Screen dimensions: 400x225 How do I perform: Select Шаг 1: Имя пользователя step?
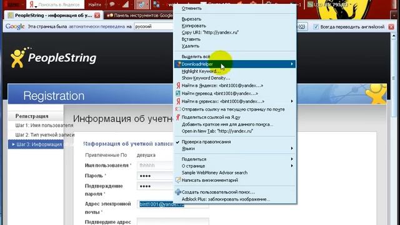pyautogui.click(x=44, y=125)
